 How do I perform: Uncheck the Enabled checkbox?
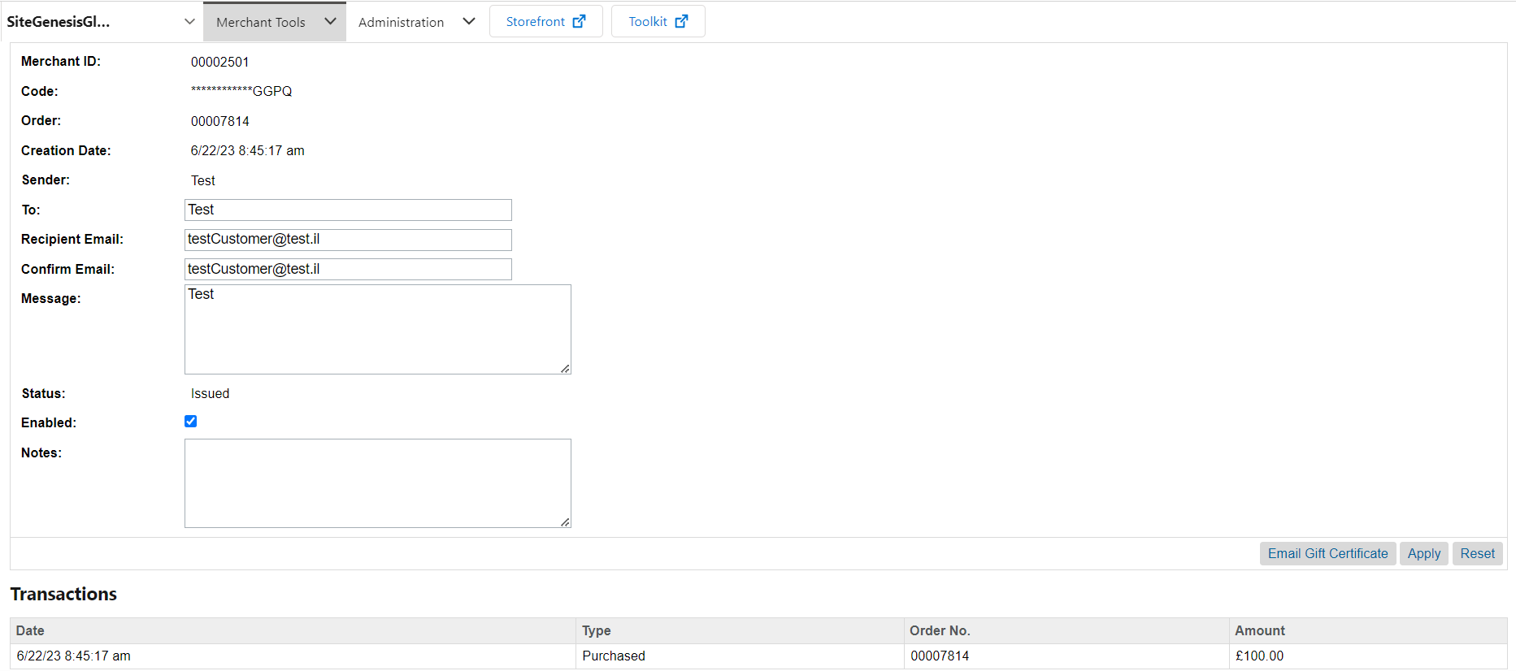pos(191,422)
